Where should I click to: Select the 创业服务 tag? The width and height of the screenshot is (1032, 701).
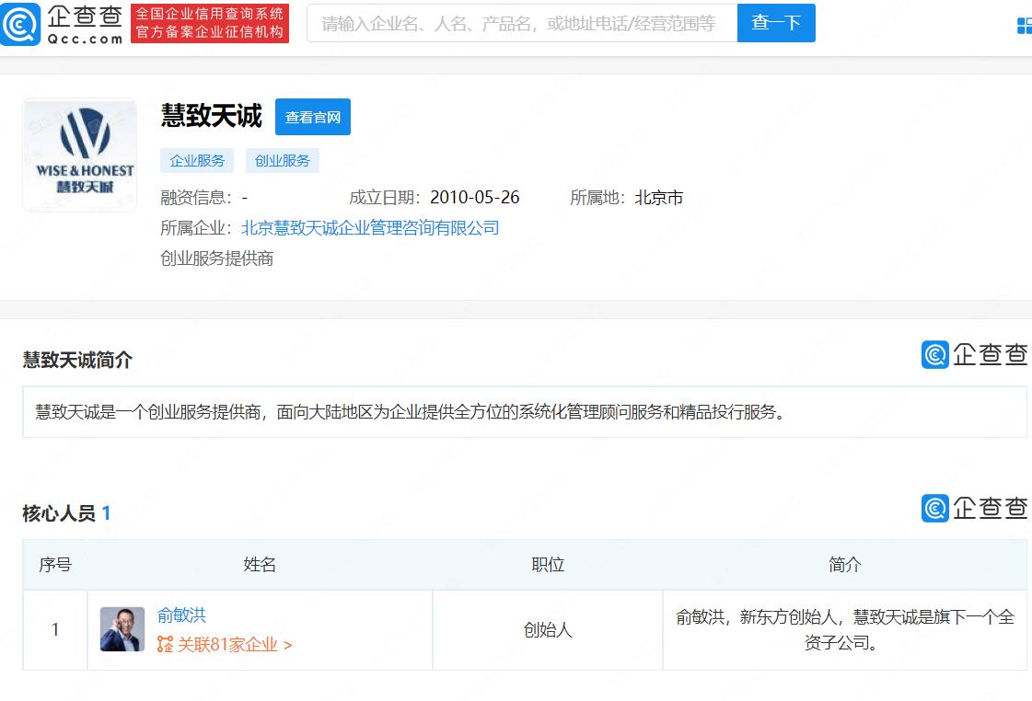coord(283,160)
